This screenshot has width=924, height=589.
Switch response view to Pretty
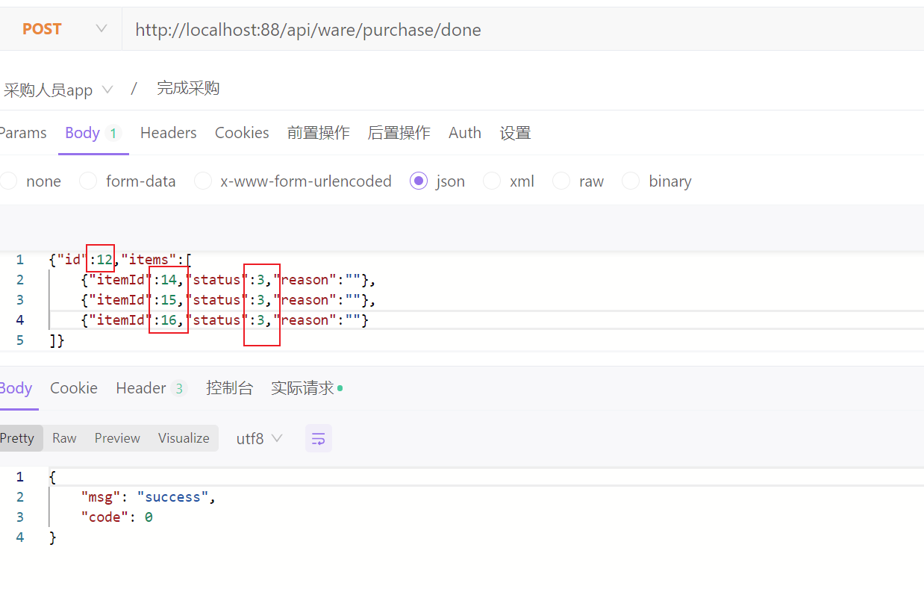[19, 438]
